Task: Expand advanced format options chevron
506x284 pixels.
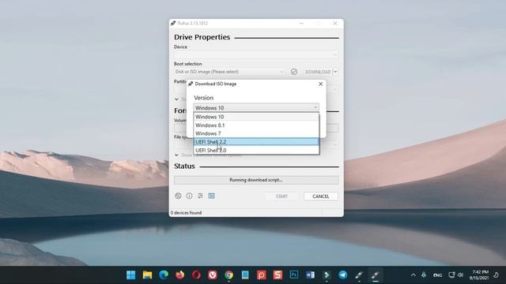Action: tap(176, 155)
